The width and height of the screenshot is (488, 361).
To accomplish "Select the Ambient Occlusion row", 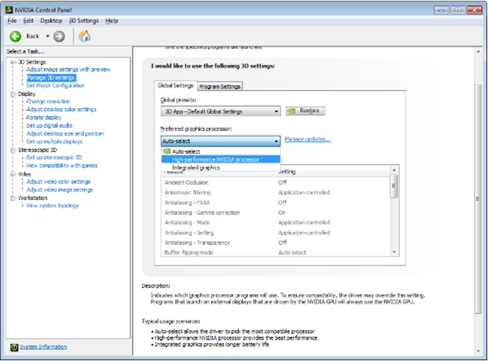I will click(x=276, y=182).
